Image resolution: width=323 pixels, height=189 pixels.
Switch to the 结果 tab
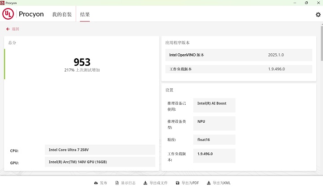85,14
